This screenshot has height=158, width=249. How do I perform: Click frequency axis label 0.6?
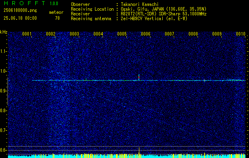tap(3, 150)
